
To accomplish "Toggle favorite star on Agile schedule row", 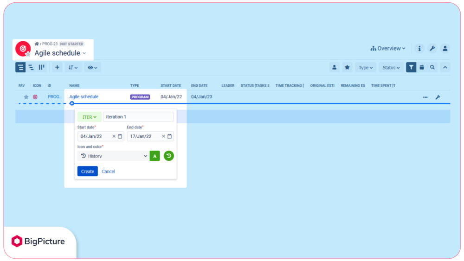I will pyautogui.click(x=26, y=97).
